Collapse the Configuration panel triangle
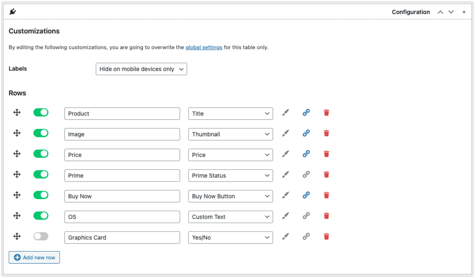The image size is (475, 278). point(464,12)
